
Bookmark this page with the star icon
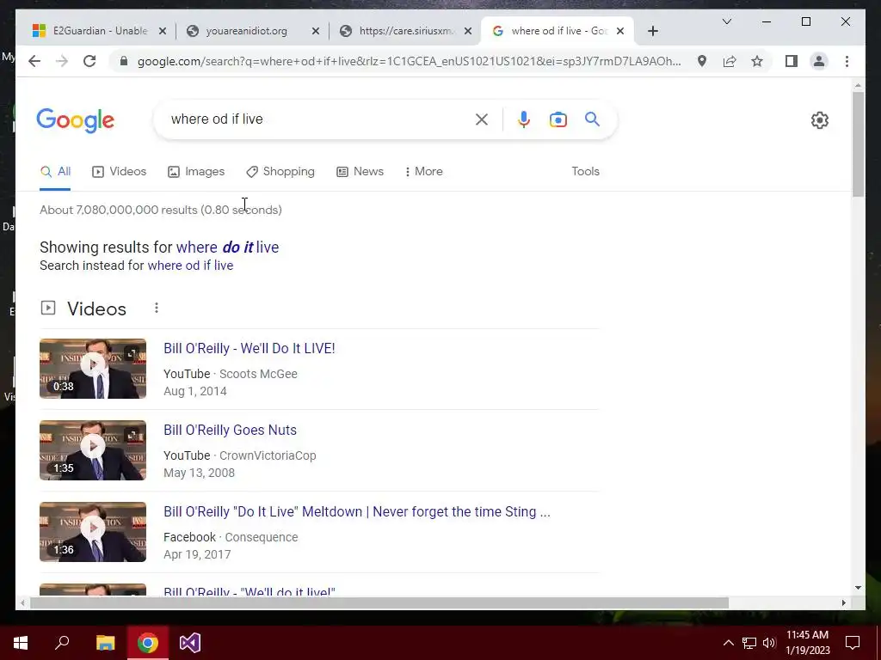point(757,61)
